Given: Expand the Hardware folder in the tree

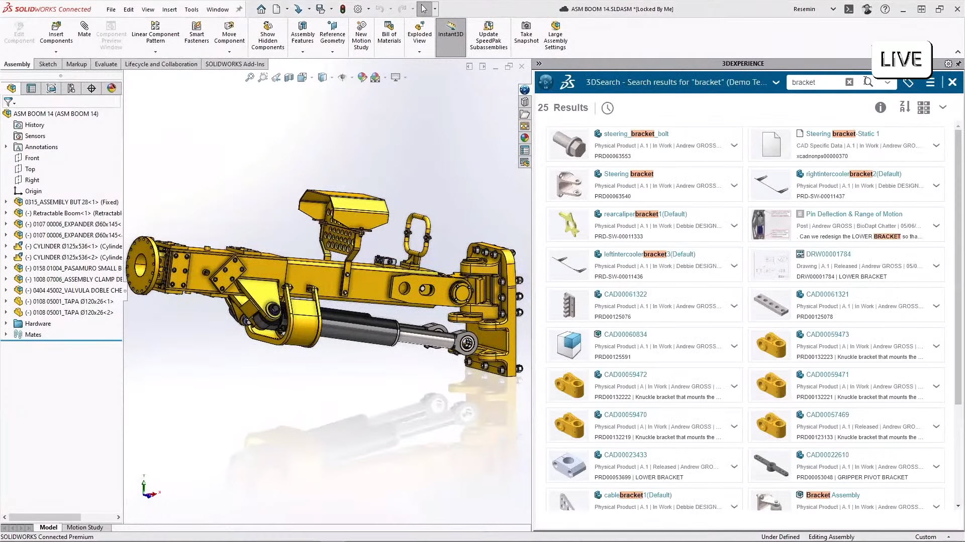Looking at the screenshot, I should point(7,323).
